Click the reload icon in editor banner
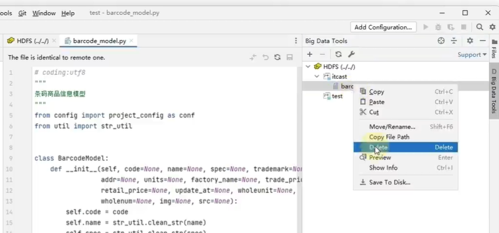The height and width of the screenshot is (233, 499). pyautogui.click(x=277, y=57)
